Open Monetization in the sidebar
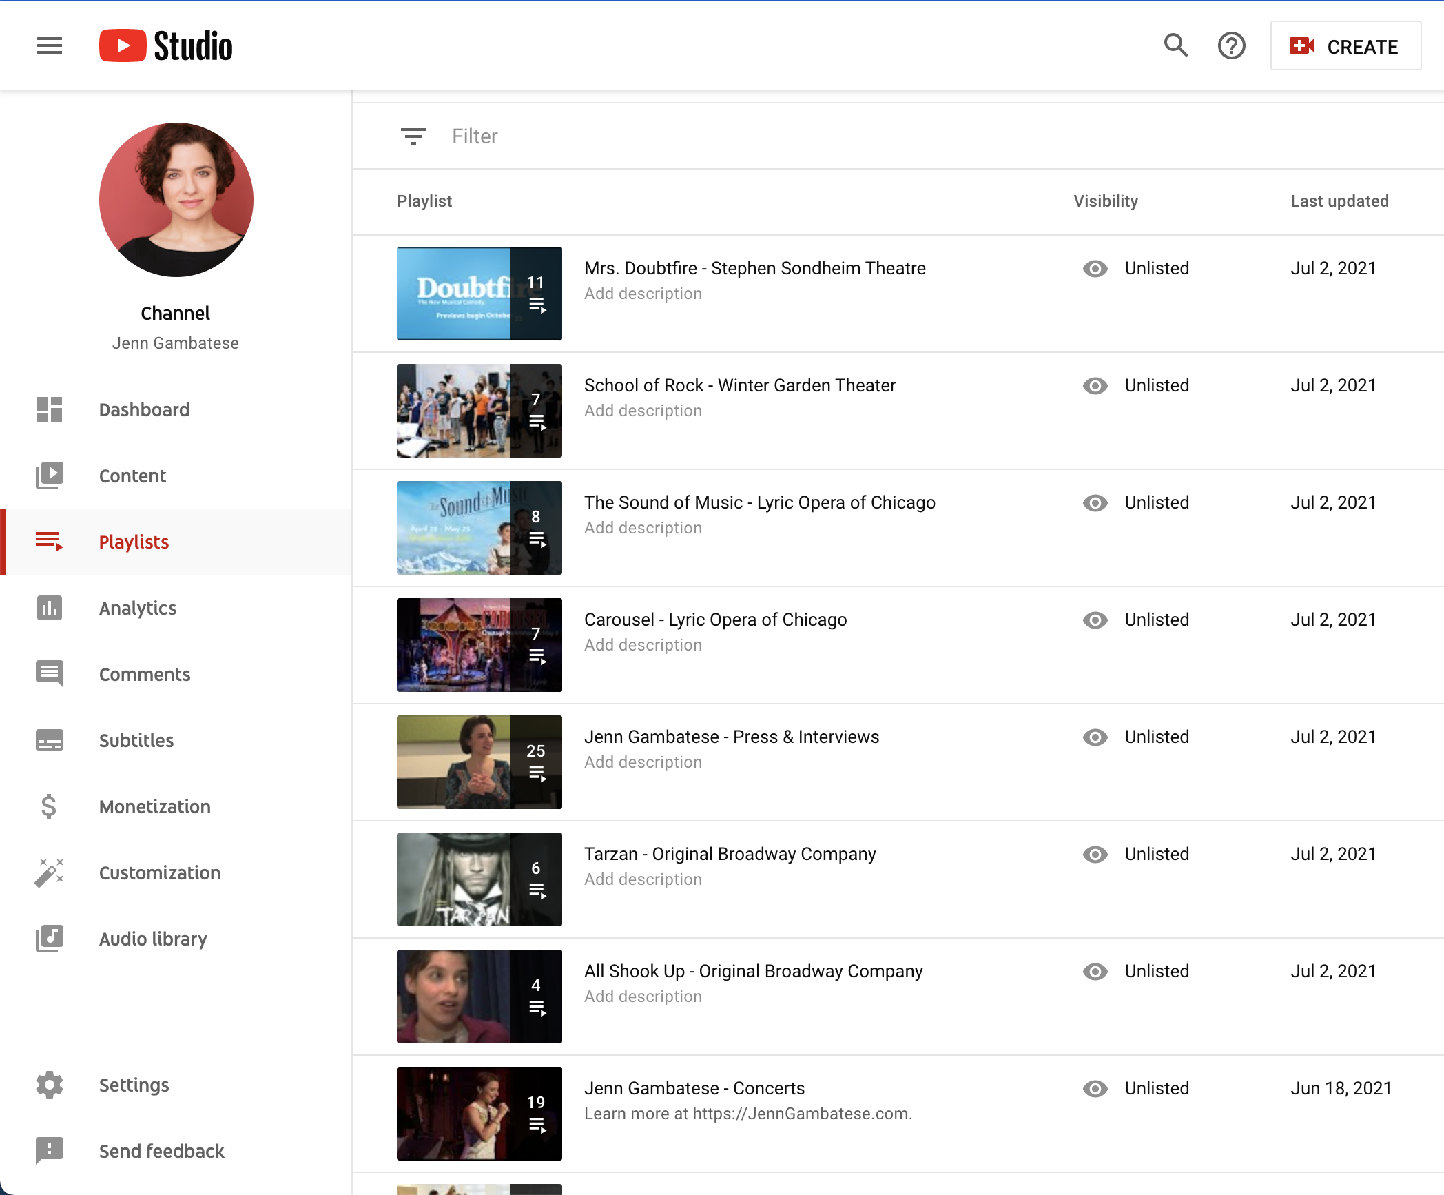 point(176,806)
